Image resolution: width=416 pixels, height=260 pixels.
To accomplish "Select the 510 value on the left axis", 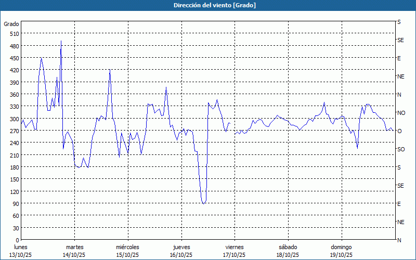I will (13, 34).
